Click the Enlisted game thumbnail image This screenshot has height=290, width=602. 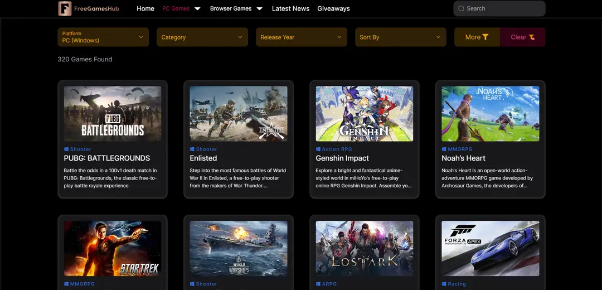pos(239,114)
